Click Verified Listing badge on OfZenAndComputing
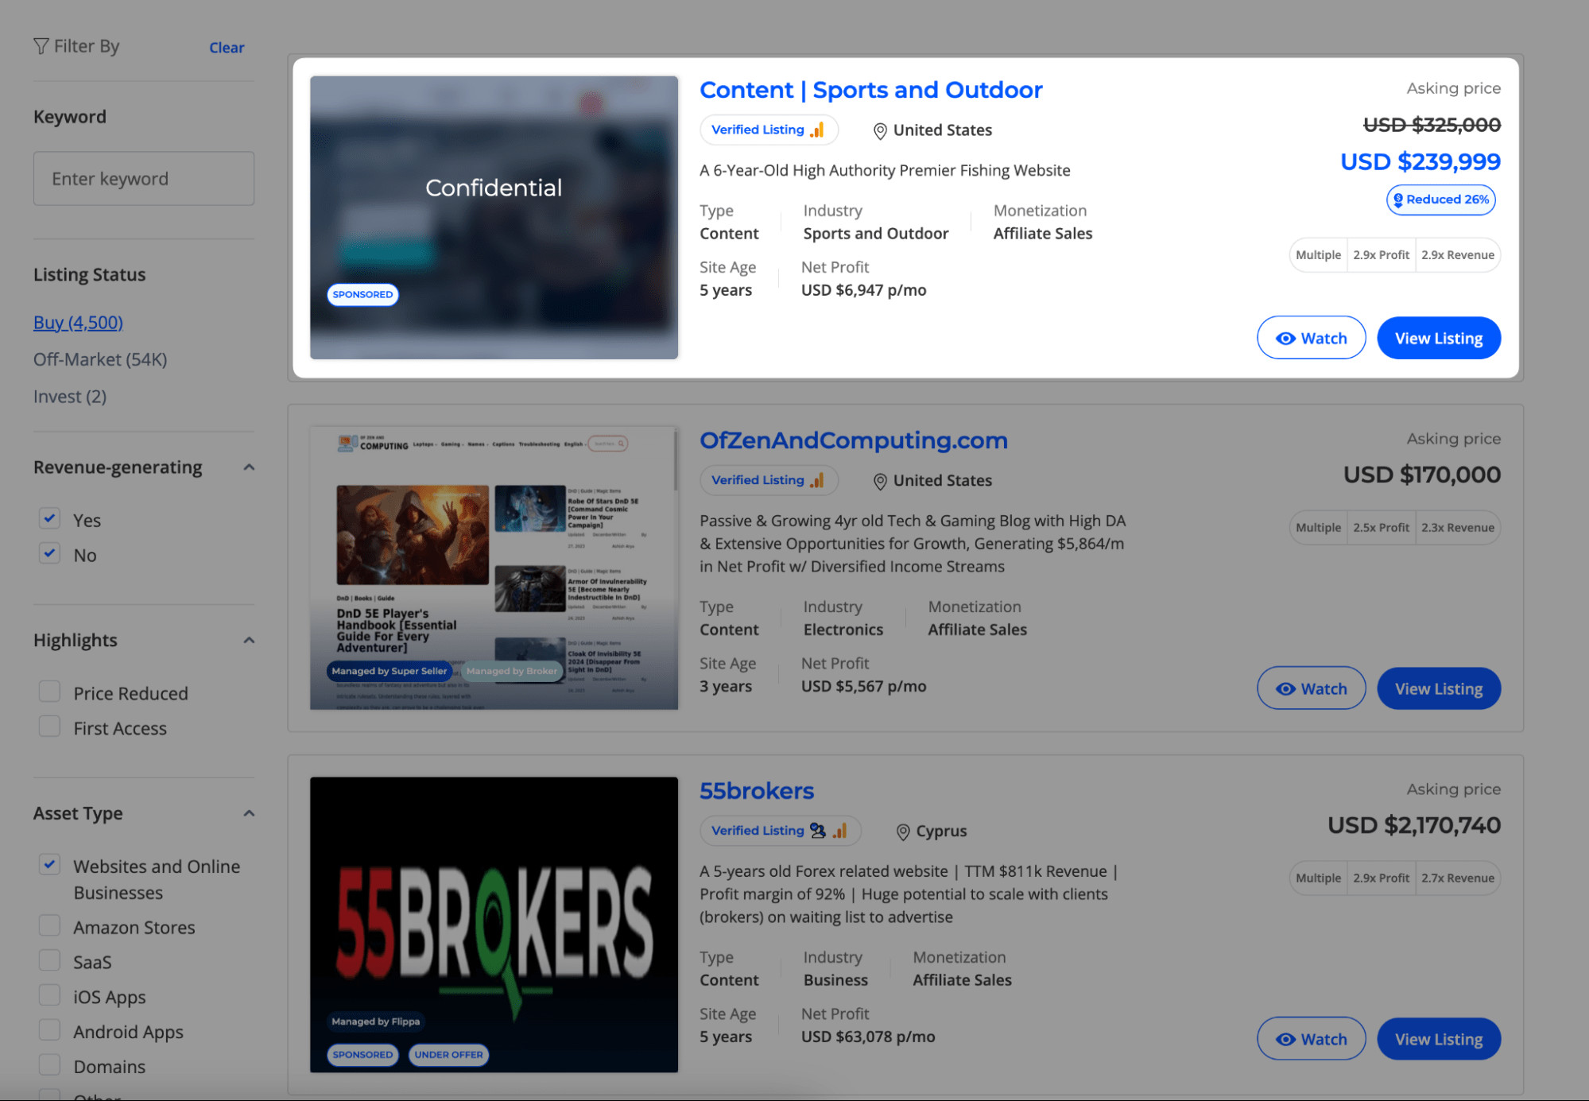Screen dimensions: 1589x1101 coord(769,480)
